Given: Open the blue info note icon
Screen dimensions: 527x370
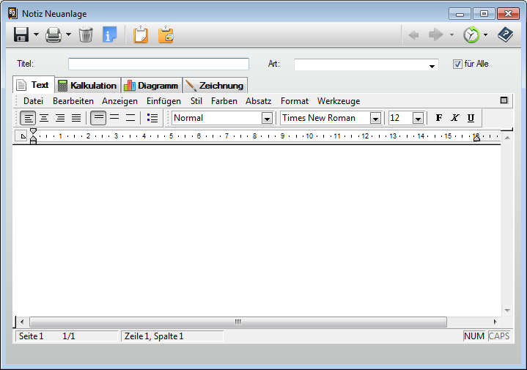Looking at the screenshot, I should tap(109, 34).
